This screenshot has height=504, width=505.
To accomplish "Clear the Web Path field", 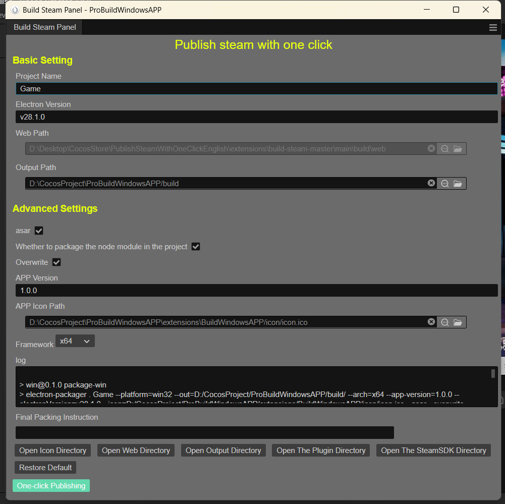I will (431, 148).
